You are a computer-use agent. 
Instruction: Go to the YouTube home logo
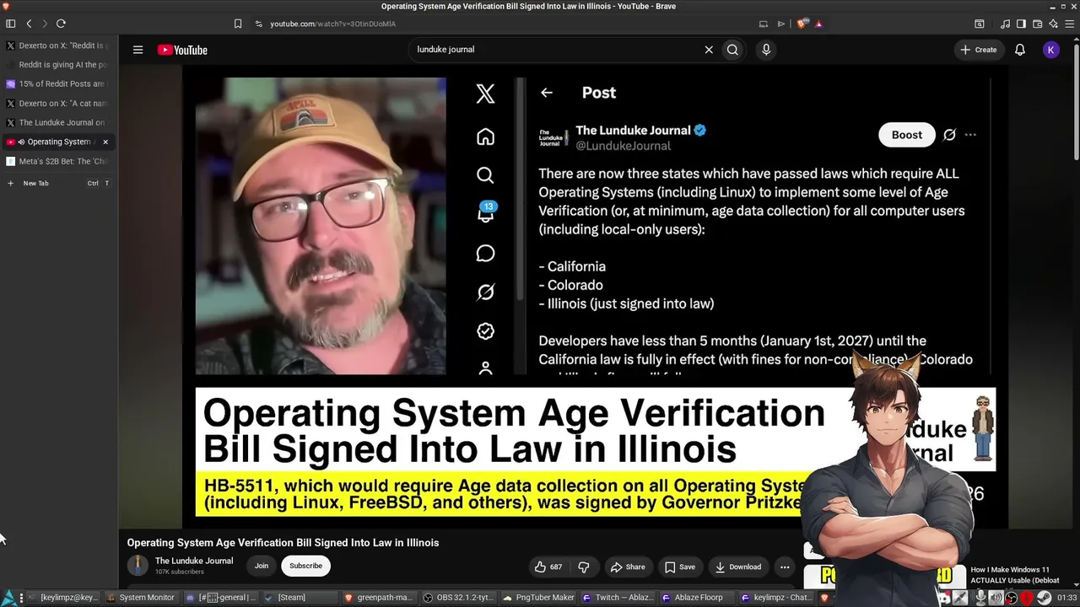pos(182,50)
